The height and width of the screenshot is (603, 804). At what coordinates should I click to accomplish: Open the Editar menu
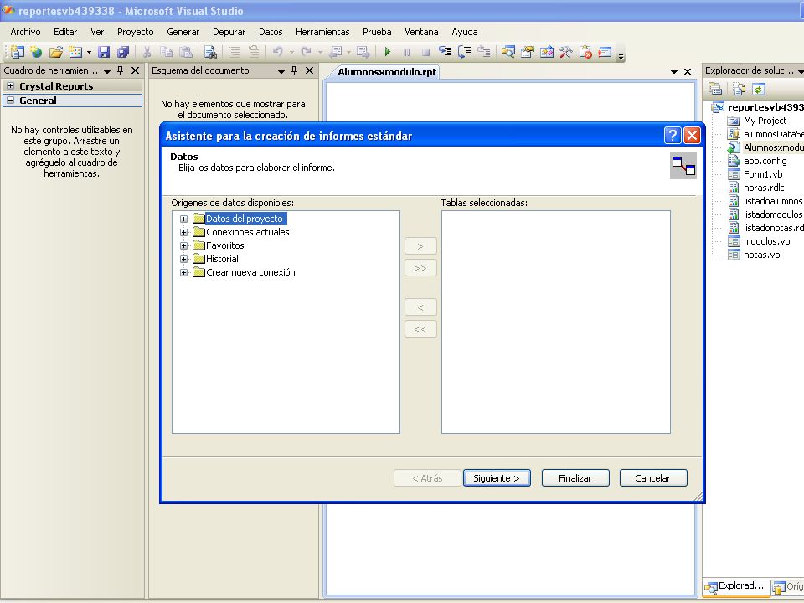click(65, 32)
